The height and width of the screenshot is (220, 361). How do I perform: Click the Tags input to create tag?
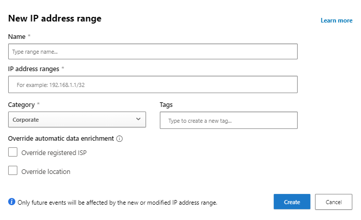tap(228, 121)
